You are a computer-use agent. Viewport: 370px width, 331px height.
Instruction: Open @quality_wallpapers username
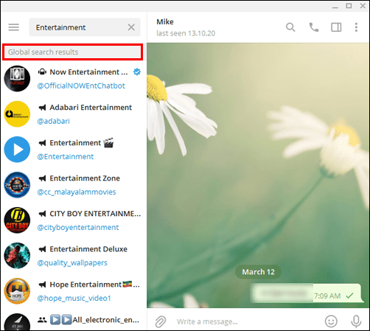click(x=72, y=262)
